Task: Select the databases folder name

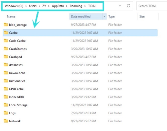Action: pos(16,65)
